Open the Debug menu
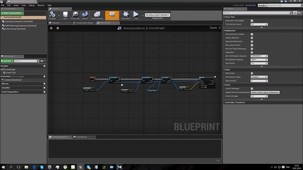This screenshot has width=303, height=170. [32, 5]
